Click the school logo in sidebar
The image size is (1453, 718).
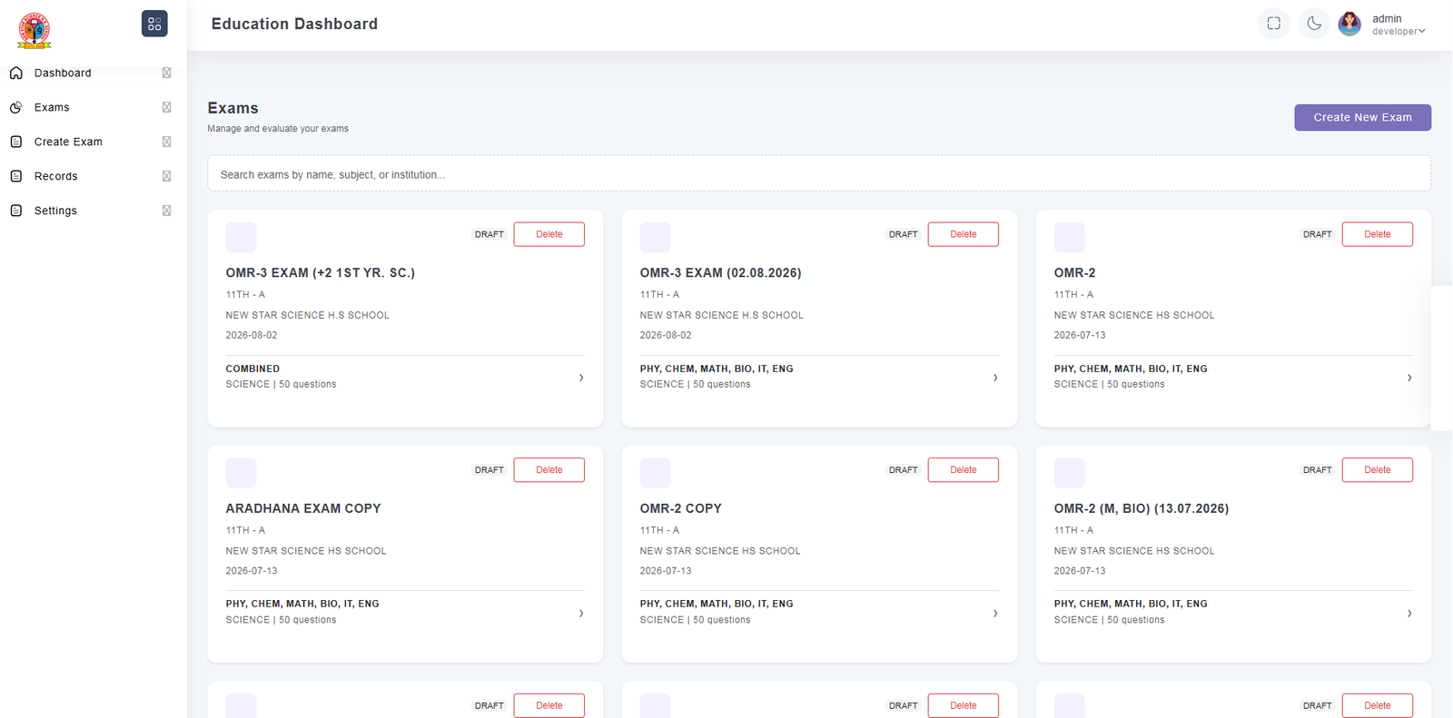click(x=35, y=30)
